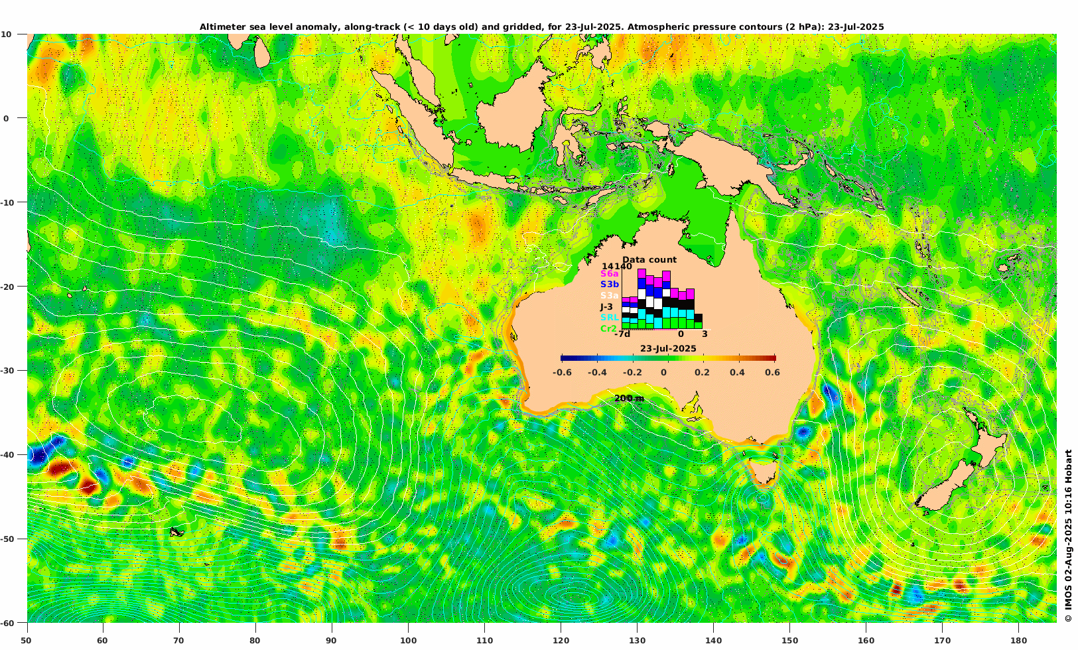The width and height of the screenshot is (1078, 650).
Task: Click the longitude axis label "150"
Action: (789, 641)
